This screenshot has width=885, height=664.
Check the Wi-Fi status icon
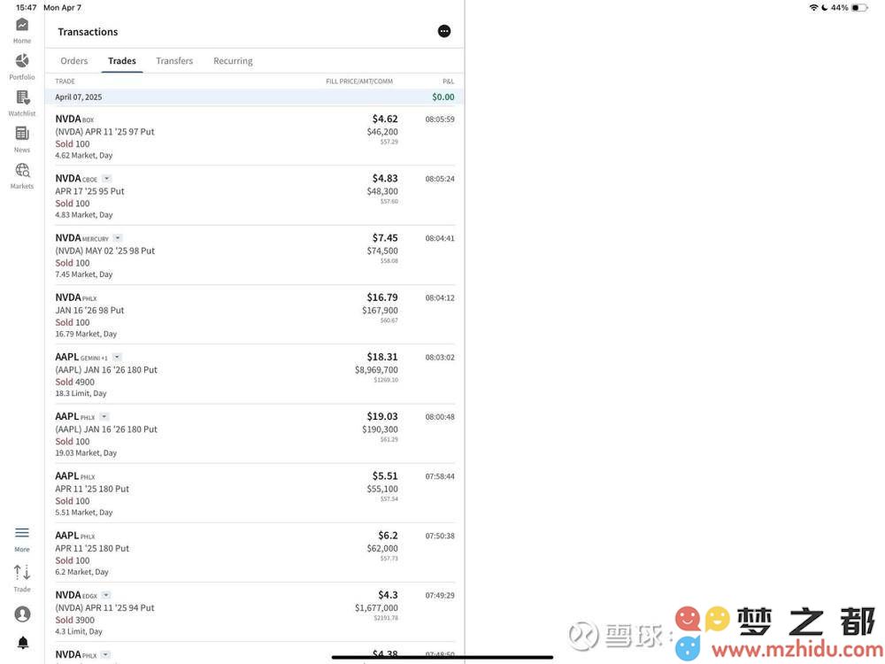coord(813,7)
